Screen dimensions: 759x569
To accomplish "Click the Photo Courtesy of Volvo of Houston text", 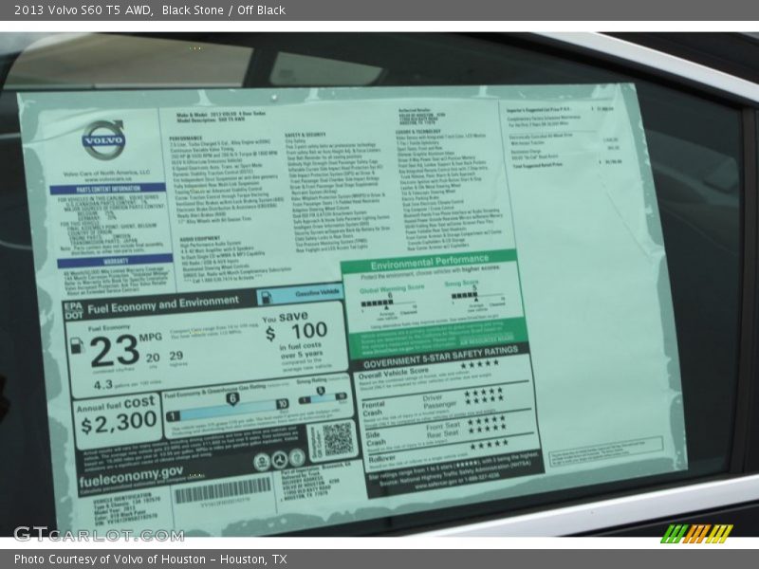I will tap(150, 560).
